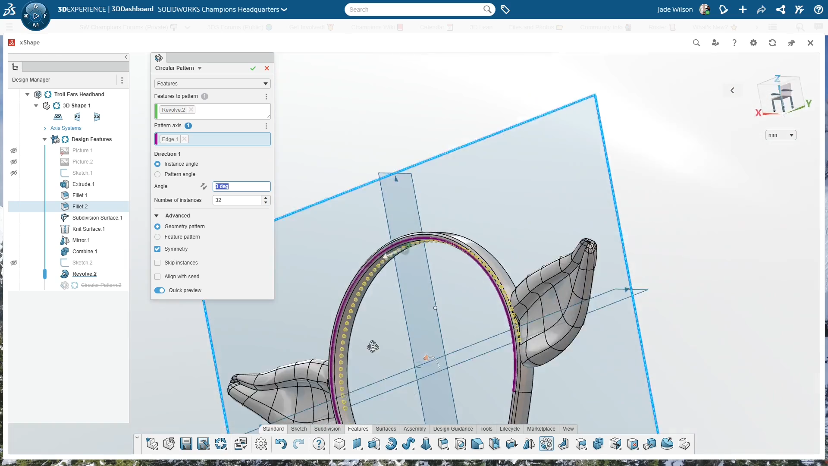Viewport: 828px width, 466px height.
Task: Select the Pattern angle radio button
Action: (157, 174)
